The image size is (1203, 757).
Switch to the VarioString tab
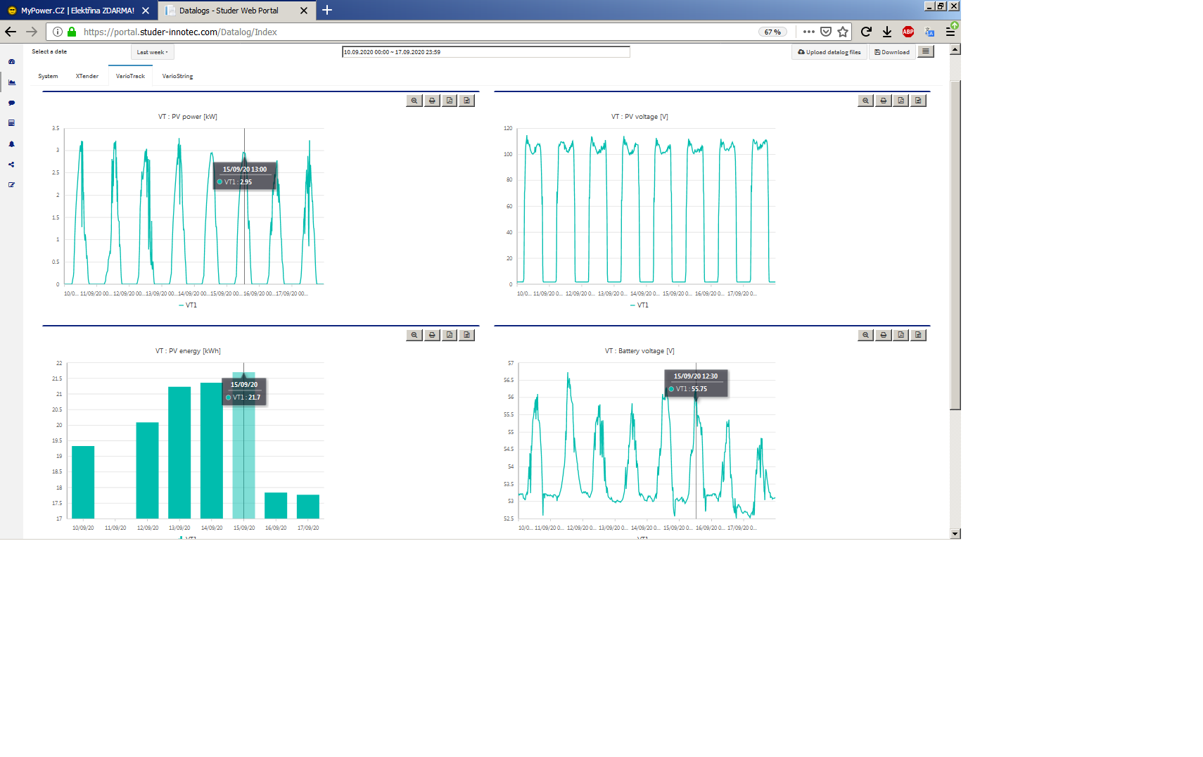tap(177, 76)
